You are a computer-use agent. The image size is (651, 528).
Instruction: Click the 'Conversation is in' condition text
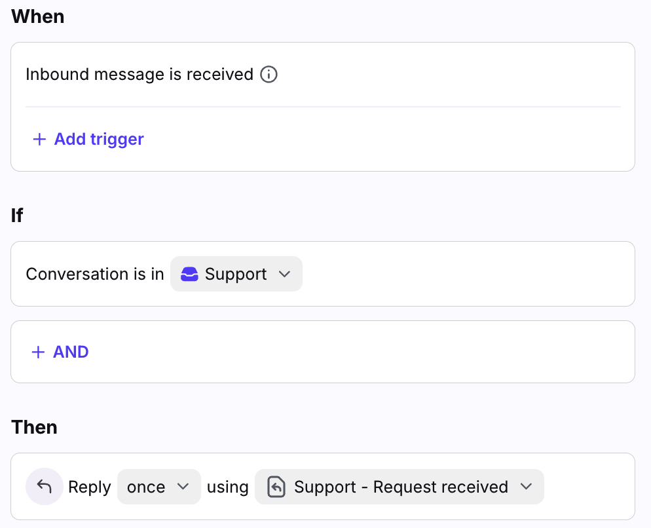click(95, 274)
